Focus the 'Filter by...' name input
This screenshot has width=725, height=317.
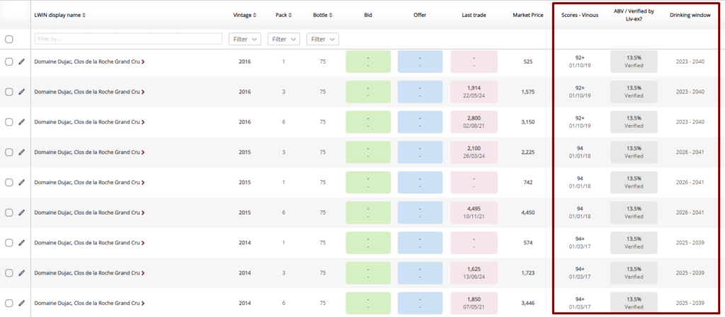click(x=128, y=39)
